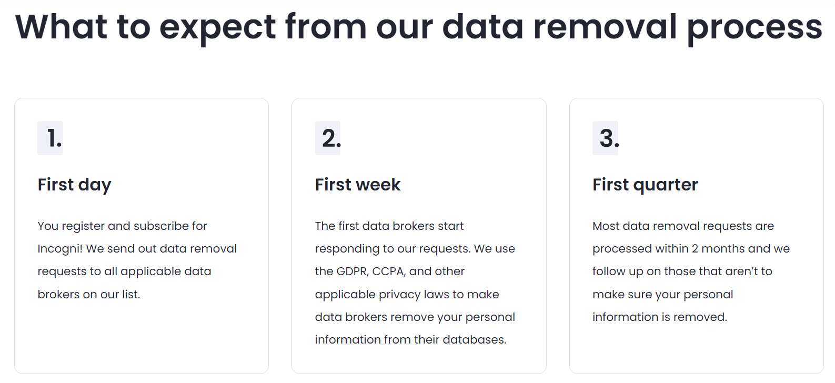This screenshot has width=835, height=383.
Task: Click the word Incogni! in step one
Action: 59,249
